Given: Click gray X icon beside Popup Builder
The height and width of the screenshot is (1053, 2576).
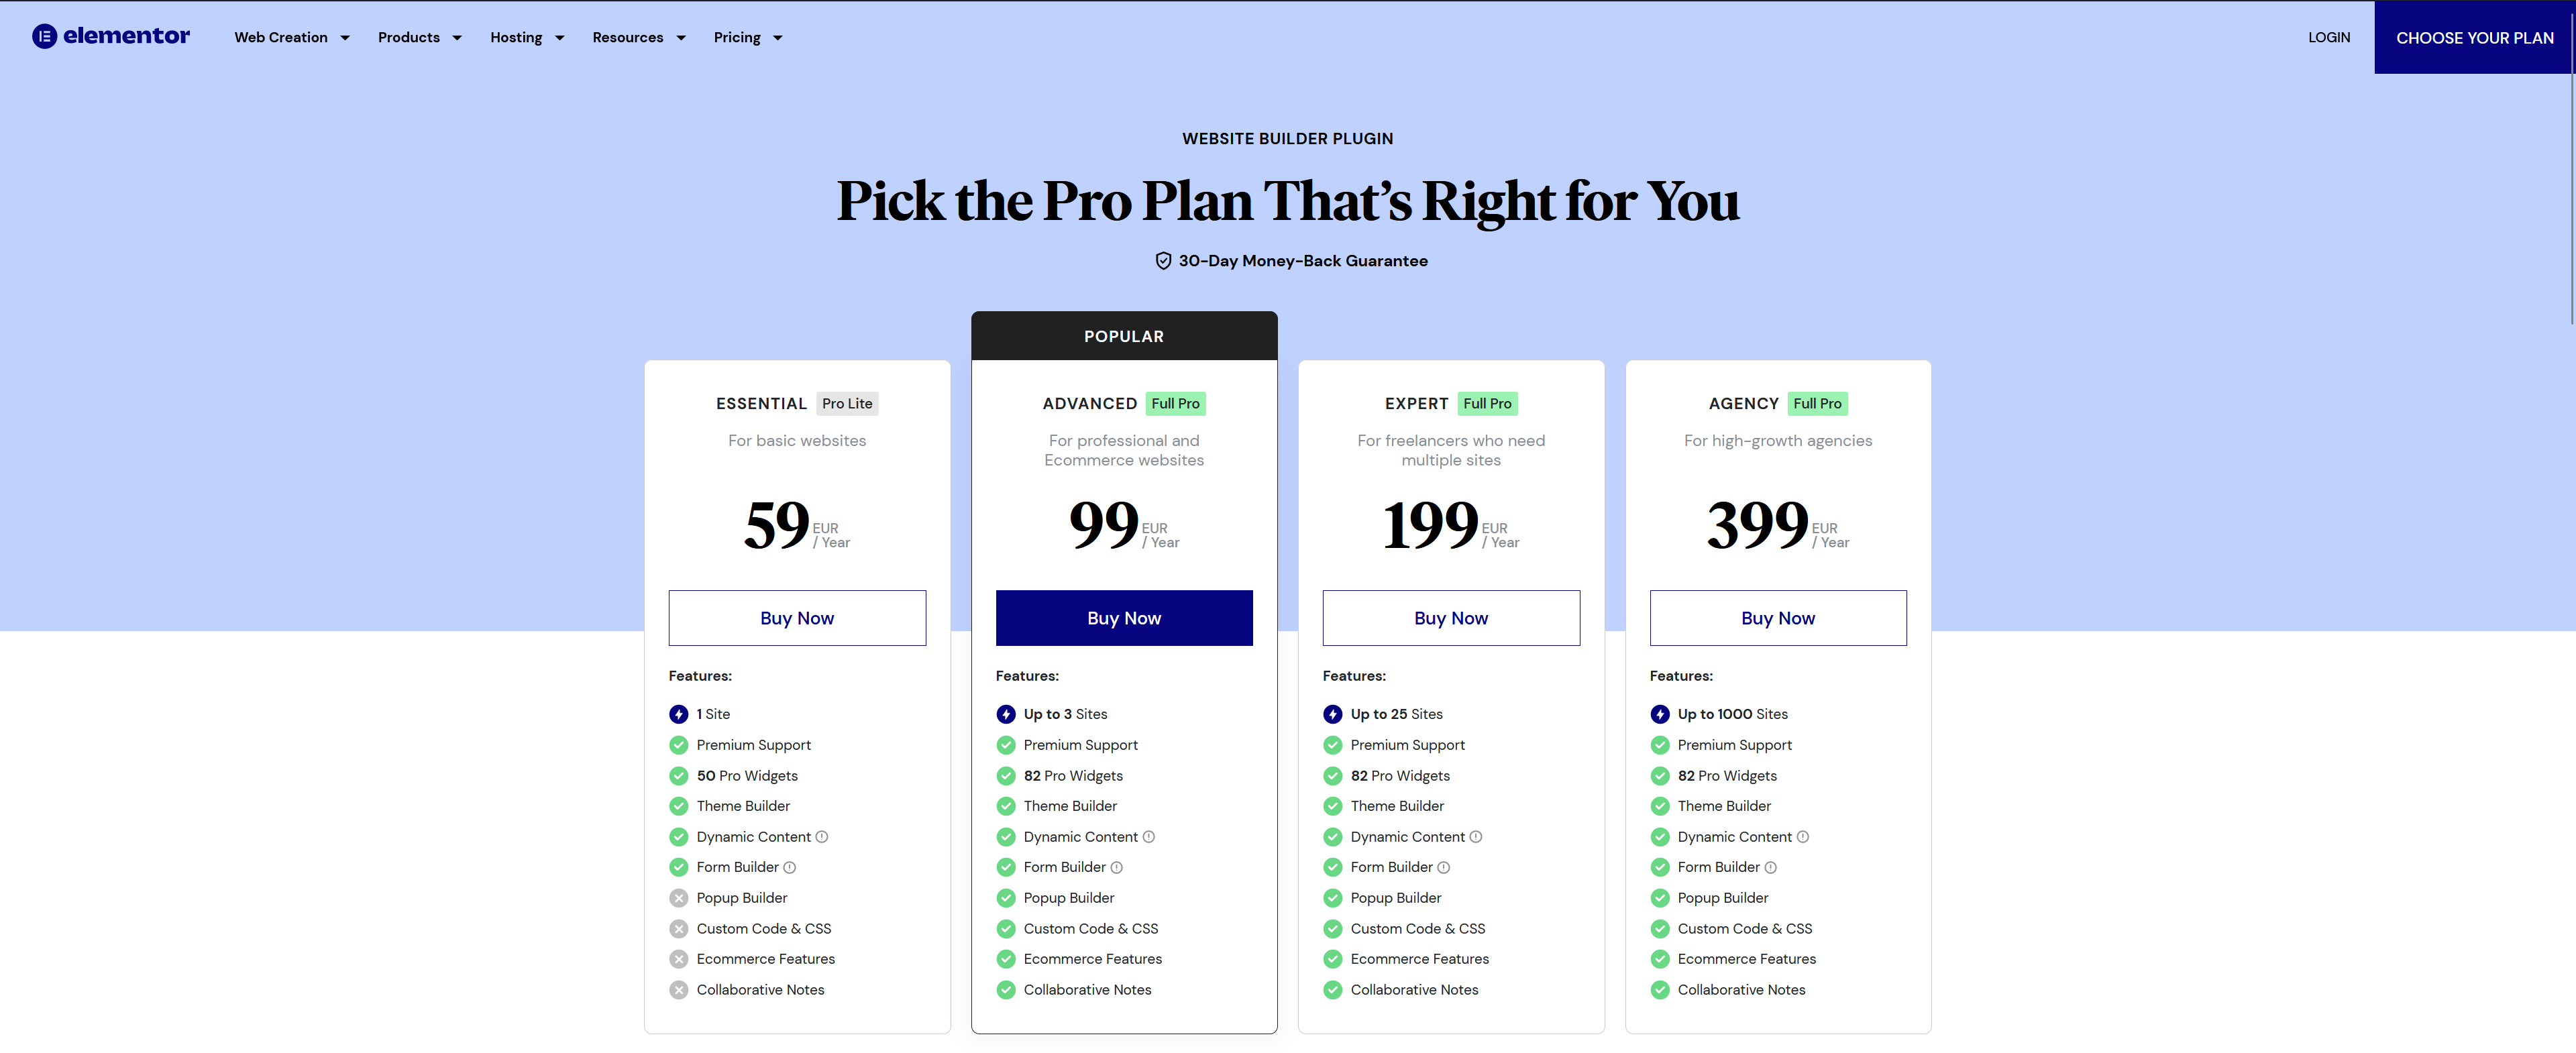Looking at the screenshot, I should [x=679, y=898].
